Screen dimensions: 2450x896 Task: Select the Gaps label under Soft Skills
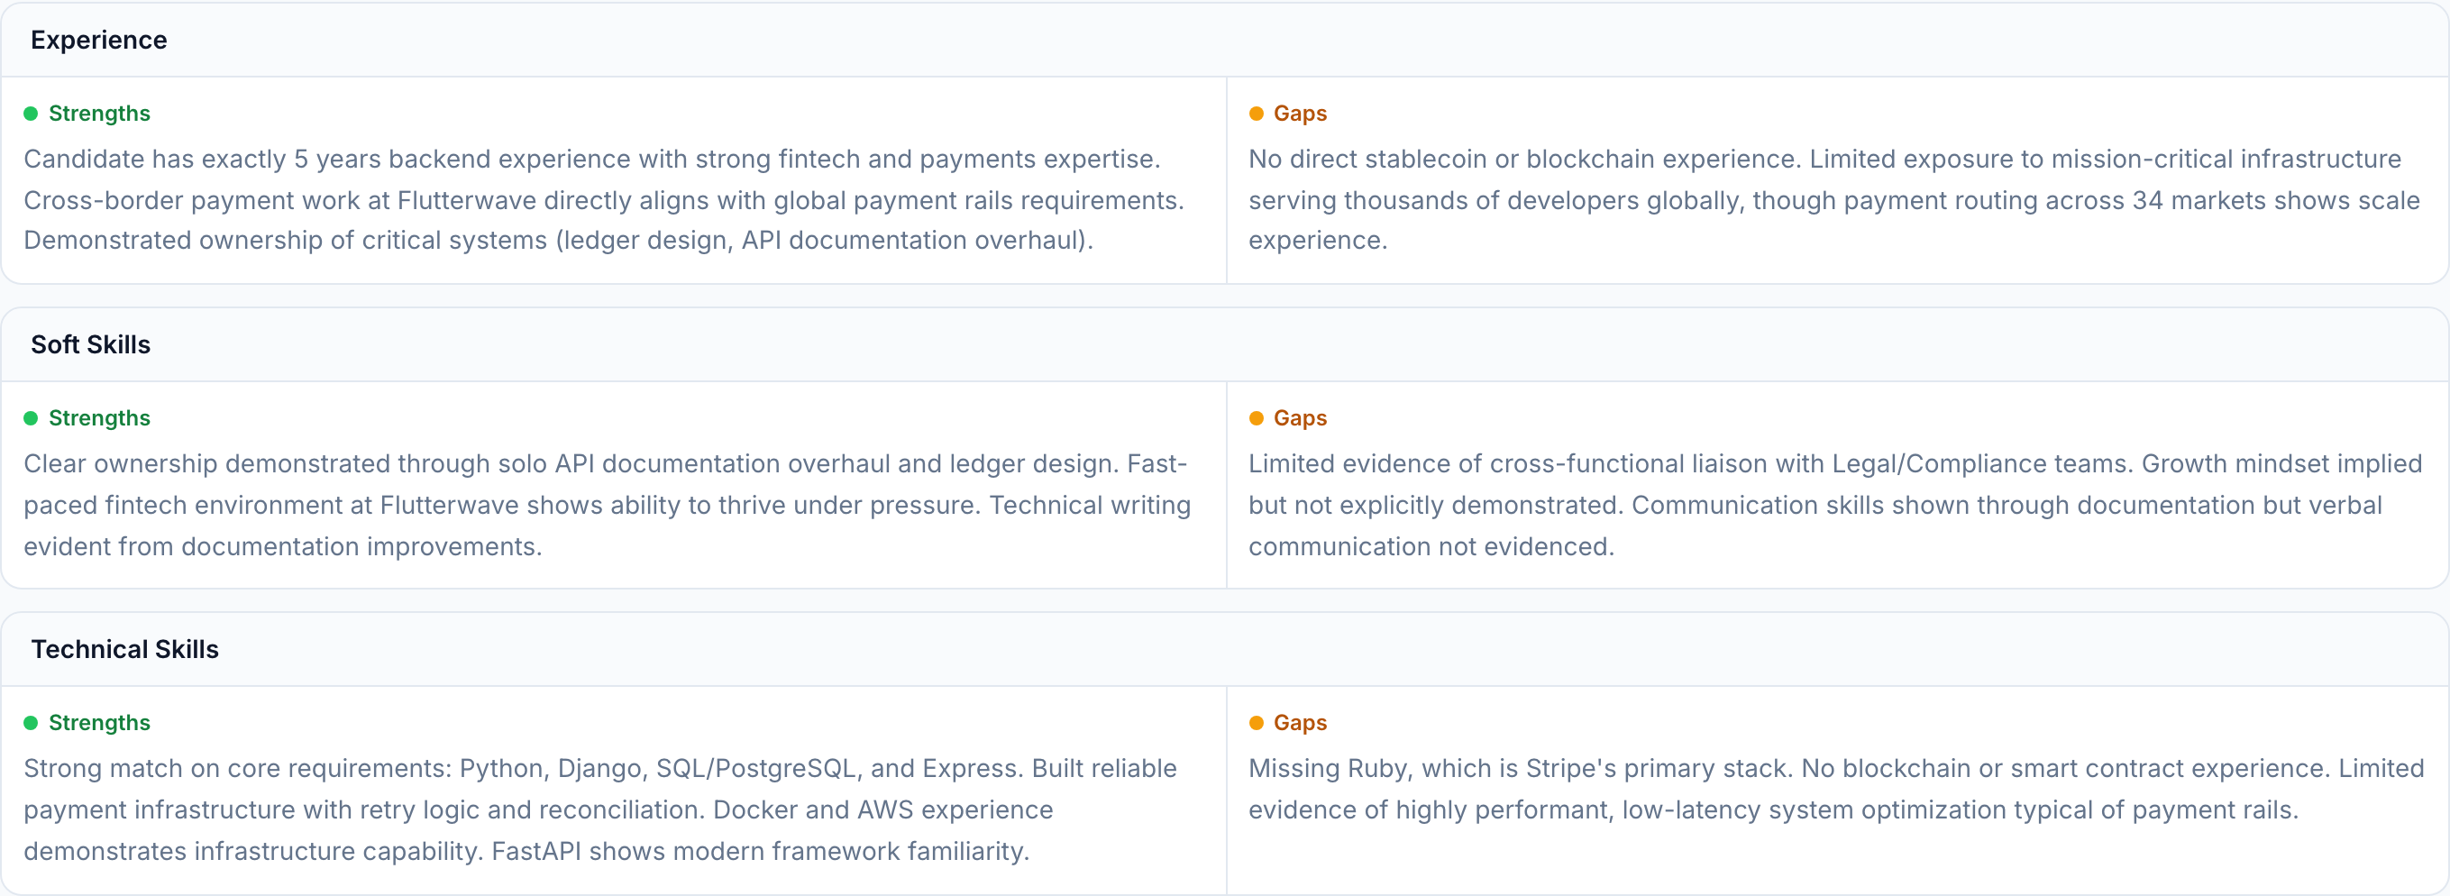(x=1299, y=418)
